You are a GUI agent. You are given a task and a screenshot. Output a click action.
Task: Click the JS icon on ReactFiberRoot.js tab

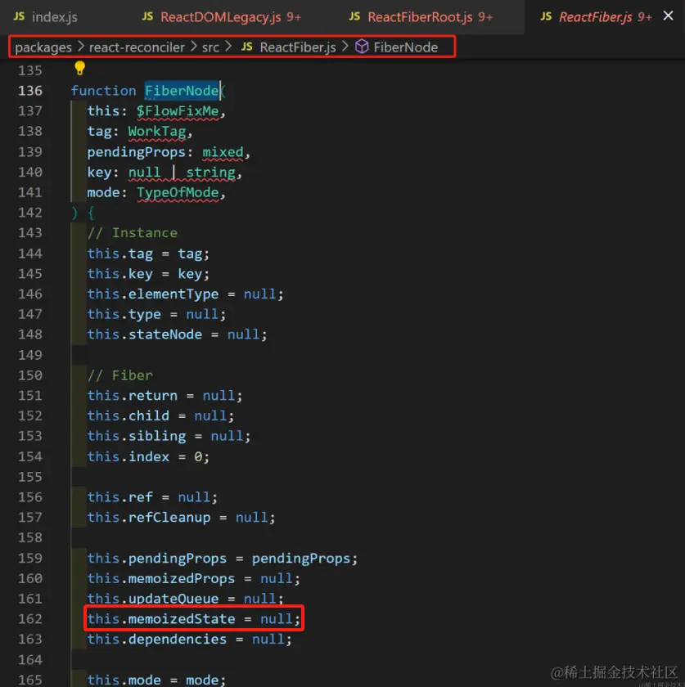click(354, 16)
